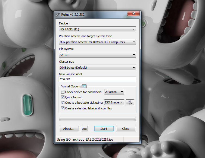Toggle Format Options advanced arrow button
This screenshot has width=205, height=158.
point(84,86)
